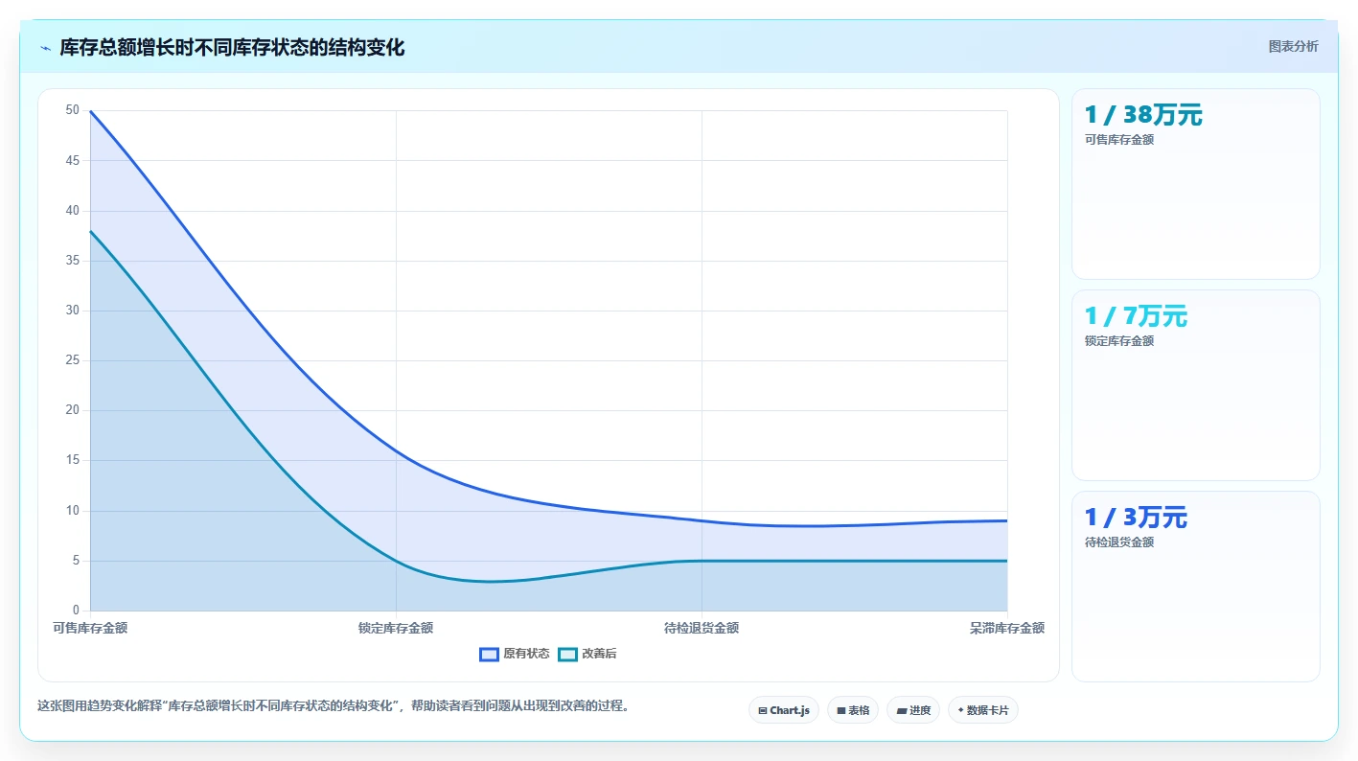Click the 图表分析 label in the header
1358x761 pixels.
pyautogui.click(x=1293, y=46)
